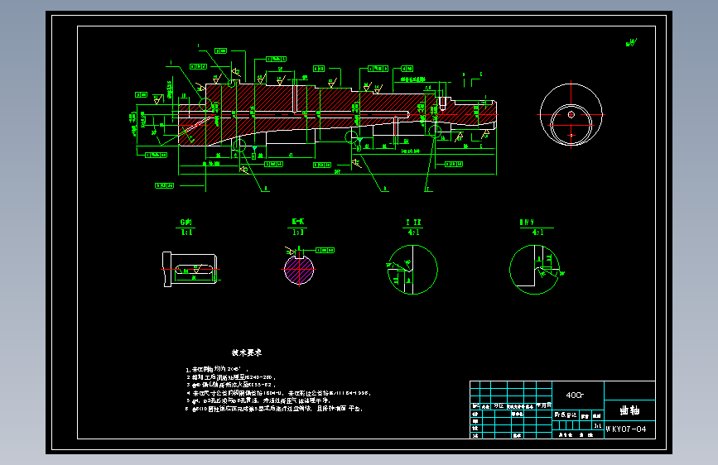Select the purple hatched K-K section circle
718x465 pixels.
[299, 270]
